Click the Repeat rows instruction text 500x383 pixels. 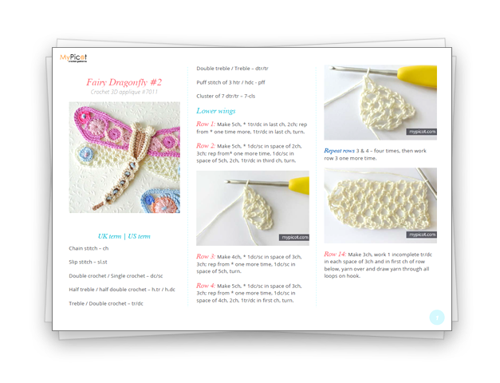(375, 154)
